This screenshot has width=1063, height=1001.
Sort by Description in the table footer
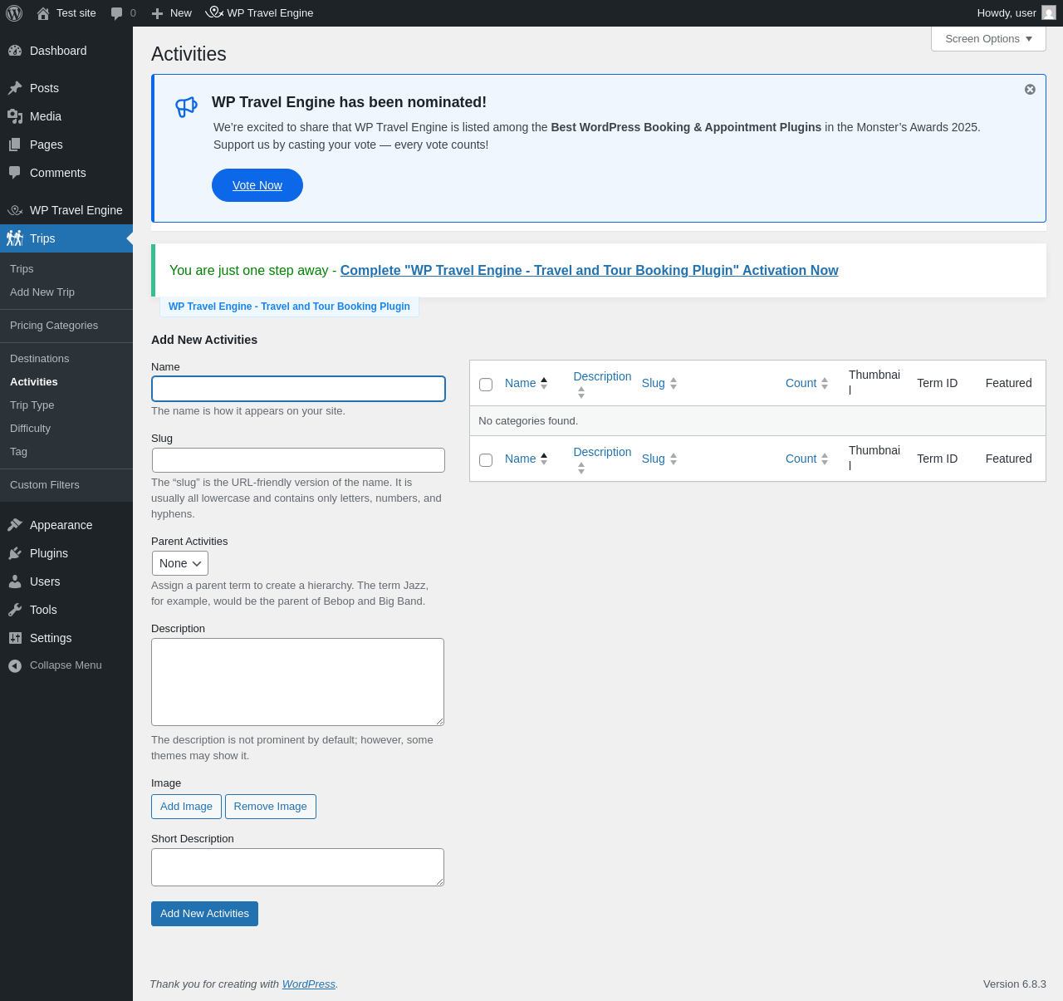(602, 459)
